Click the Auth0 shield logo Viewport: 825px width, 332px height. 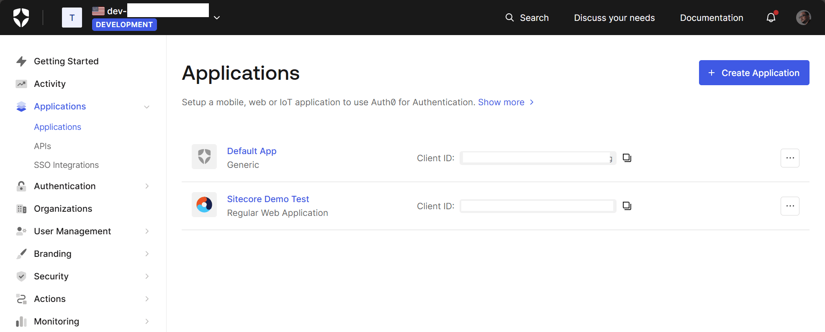[21, 18]
